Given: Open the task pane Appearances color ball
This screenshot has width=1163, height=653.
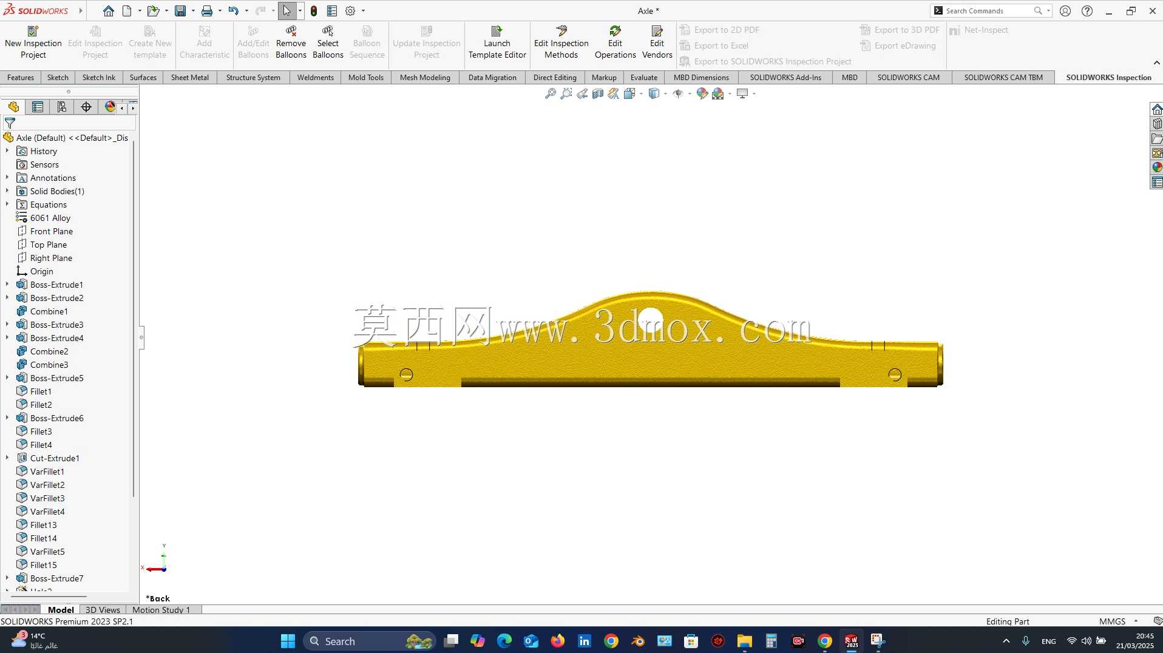Looking at the screenshot, I should coord(1157,167).
